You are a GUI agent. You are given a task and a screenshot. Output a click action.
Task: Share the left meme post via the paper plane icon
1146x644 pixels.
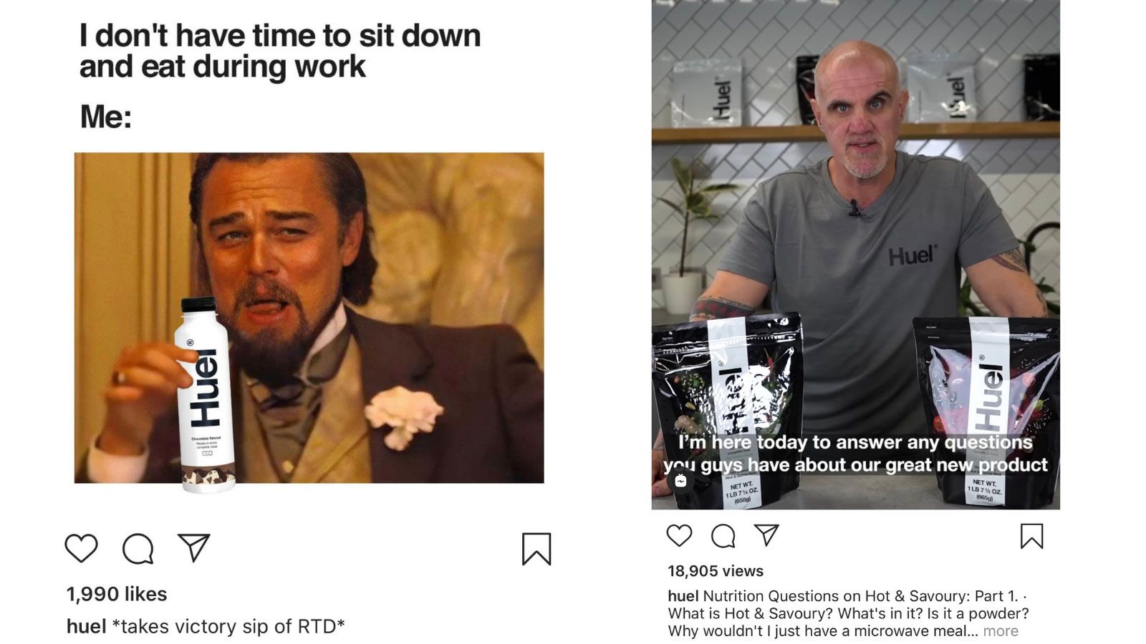(x=194, y=547)
